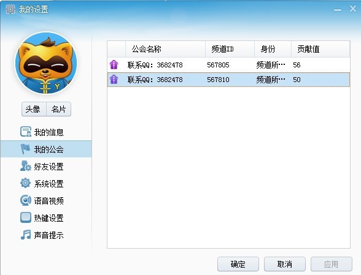Screen dimensions: 361x275
Task: Click the purple guild icon for channel 567805
Action: [114, 65]
